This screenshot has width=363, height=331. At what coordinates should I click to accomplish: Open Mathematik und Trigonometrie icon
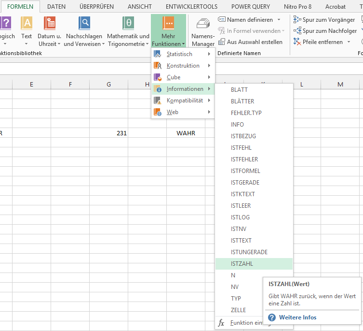128,23
